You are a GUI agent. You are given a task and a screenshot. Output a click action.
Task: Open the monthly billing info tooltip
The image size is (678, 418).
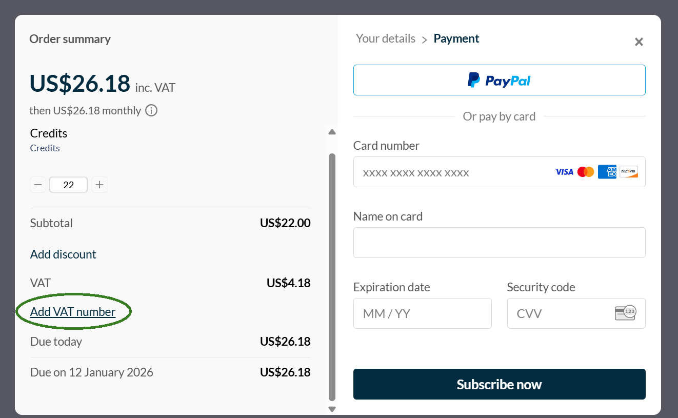click(x=151, y=110)
